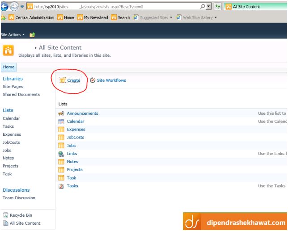Viewport: 288px width, 231px height.
Task: Open the Projects list in main area
Action: [x=75, y=170]
